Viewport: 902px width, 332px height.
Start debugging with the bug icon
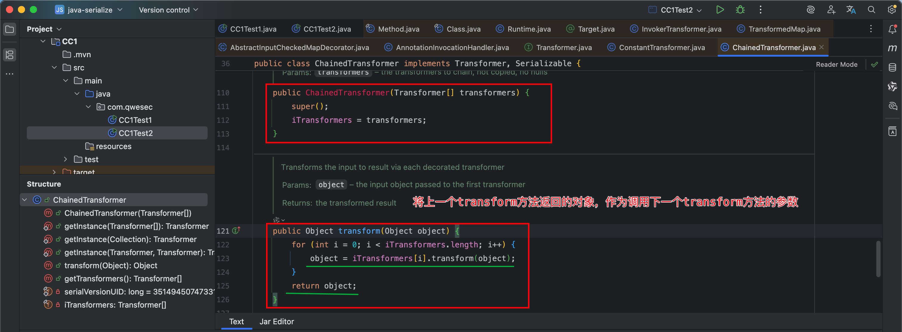click(740, 10)
